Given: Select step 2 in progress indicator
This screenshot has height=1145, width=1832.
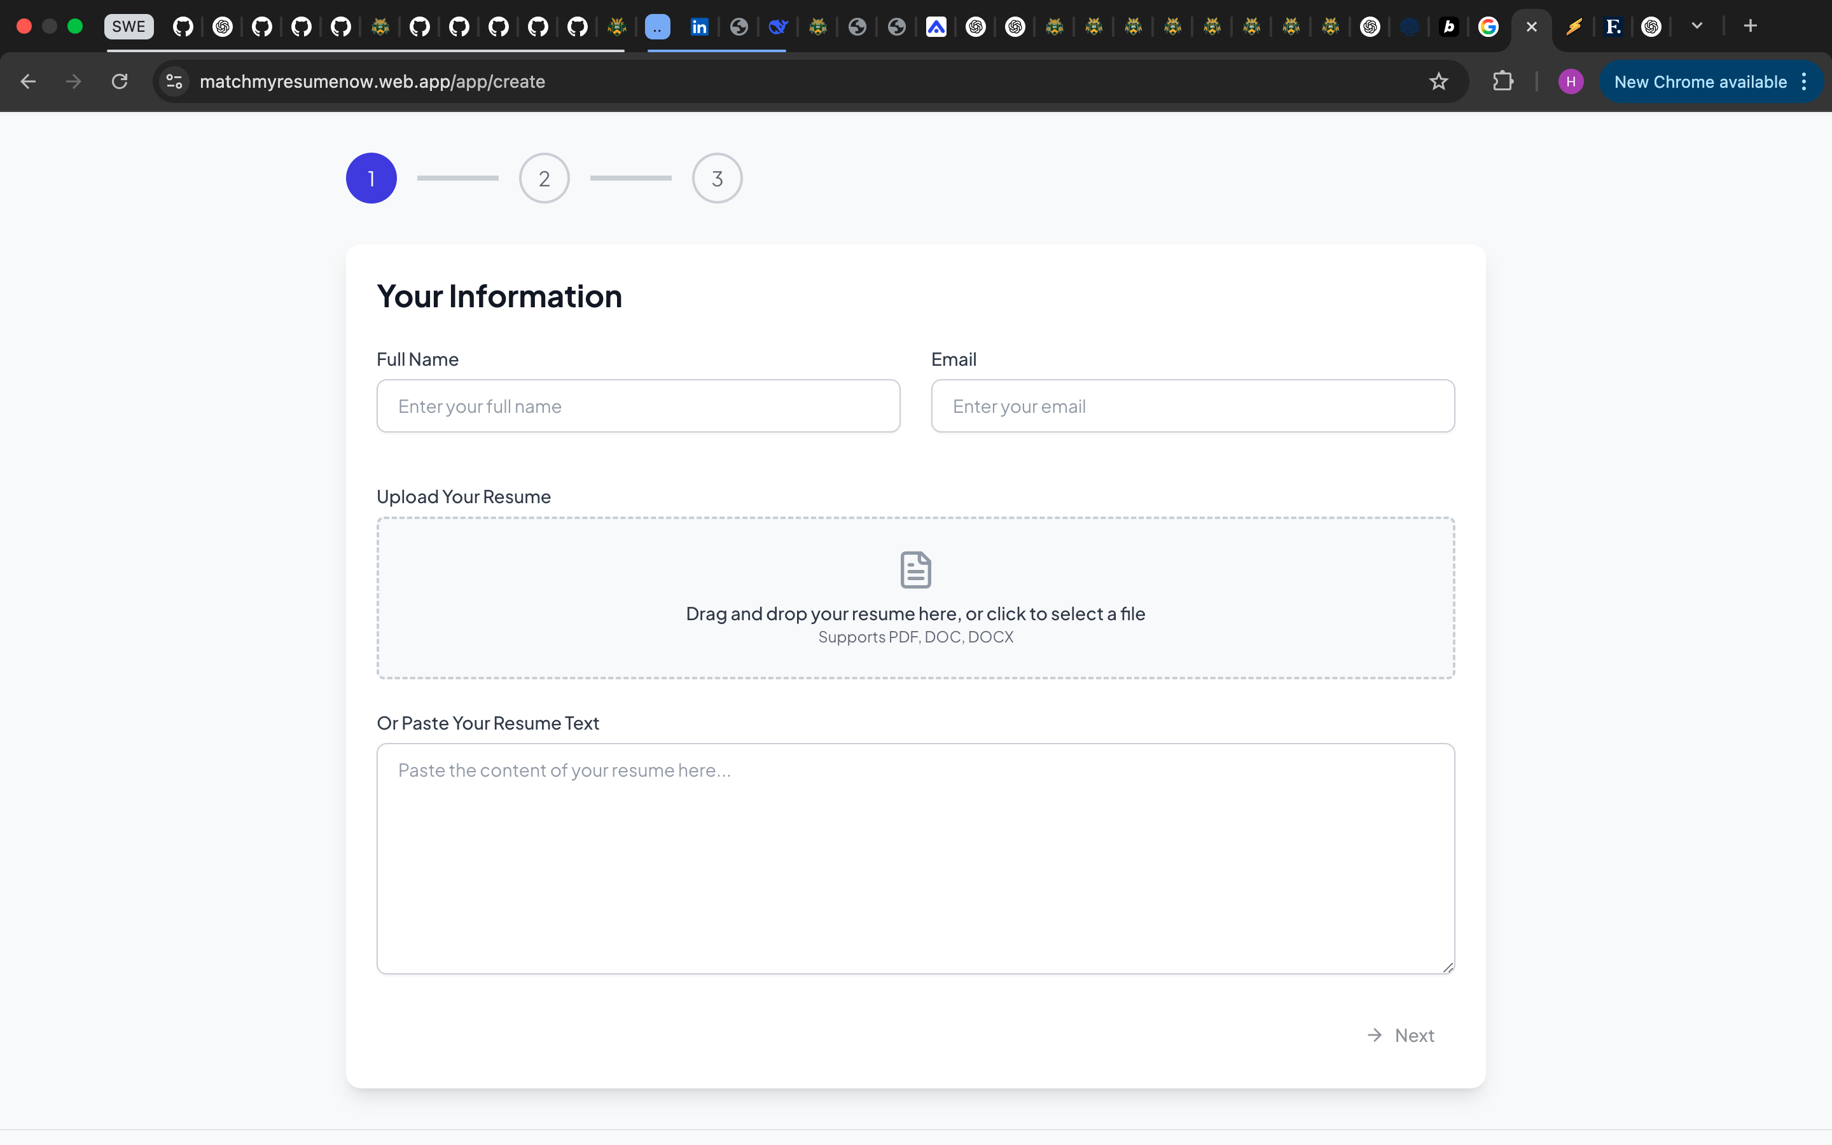Looking at the screenshot, I should tap(543, 179).
